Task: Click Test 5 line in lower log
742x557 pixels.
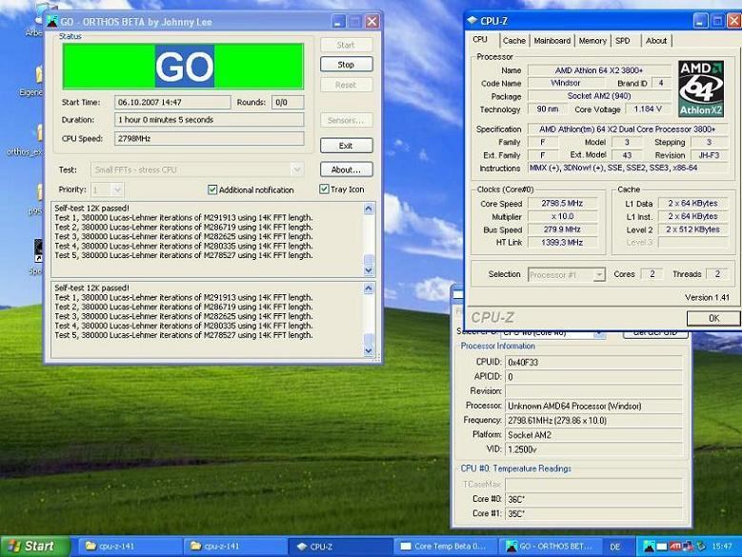Action: [184, 335]
